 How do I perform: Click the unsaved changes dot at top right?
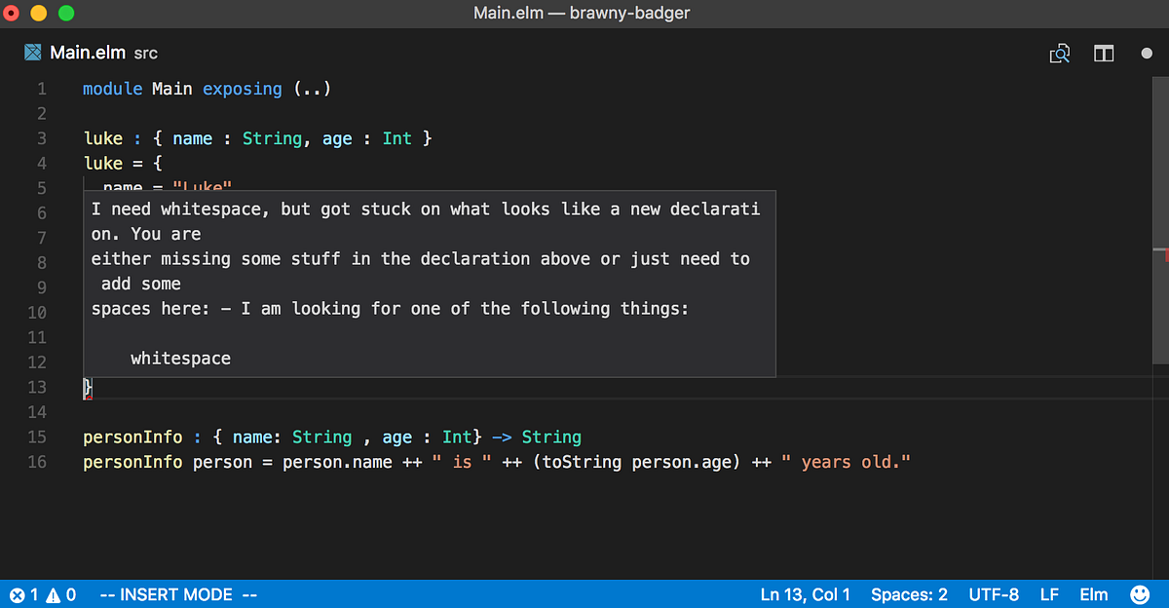click(1147, 54)
